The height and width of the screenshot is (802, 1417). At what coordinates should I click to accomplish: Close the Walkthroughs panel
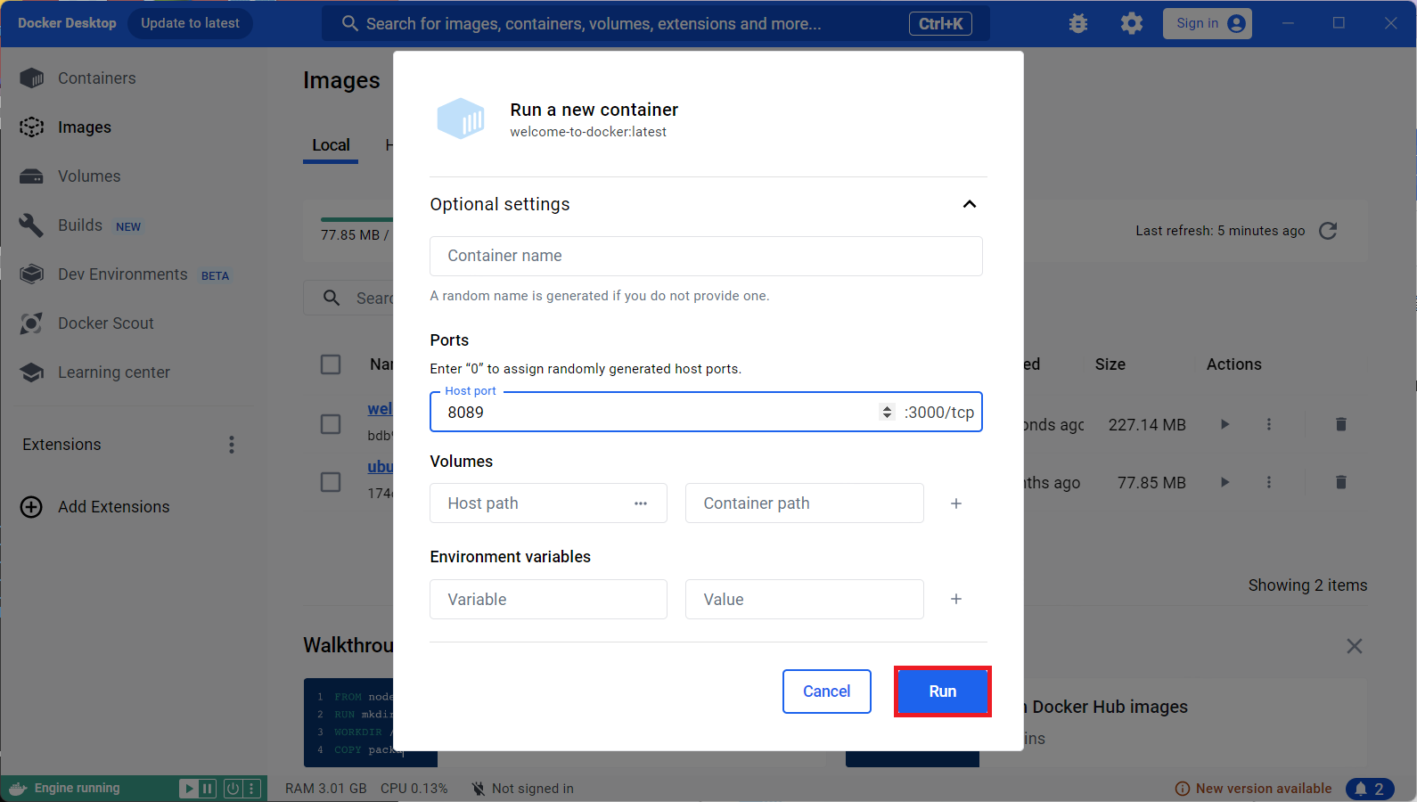1355,646
